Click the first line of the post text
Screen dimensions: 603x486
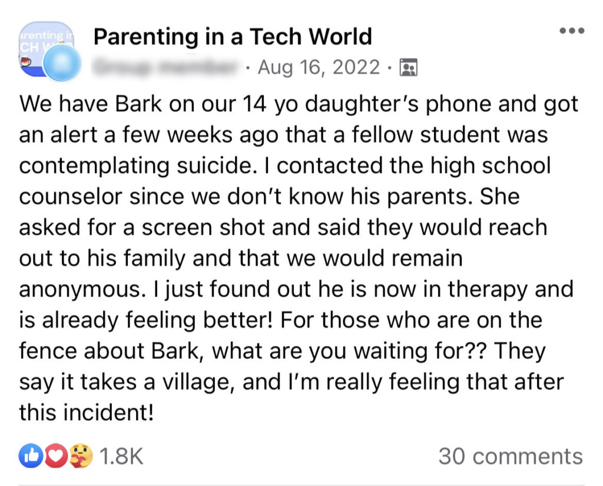[299, 105]
